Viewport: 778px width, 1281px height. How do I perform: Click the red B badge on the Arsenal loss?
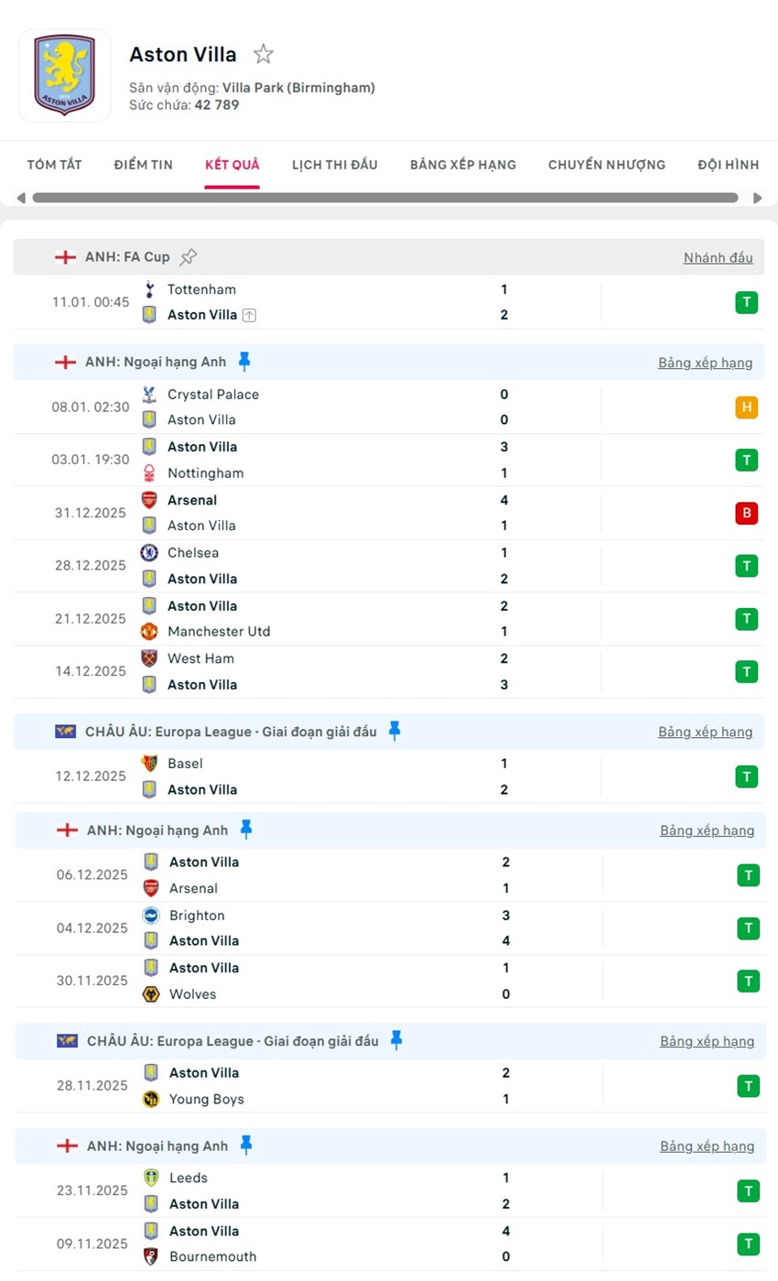click(748, 513)
